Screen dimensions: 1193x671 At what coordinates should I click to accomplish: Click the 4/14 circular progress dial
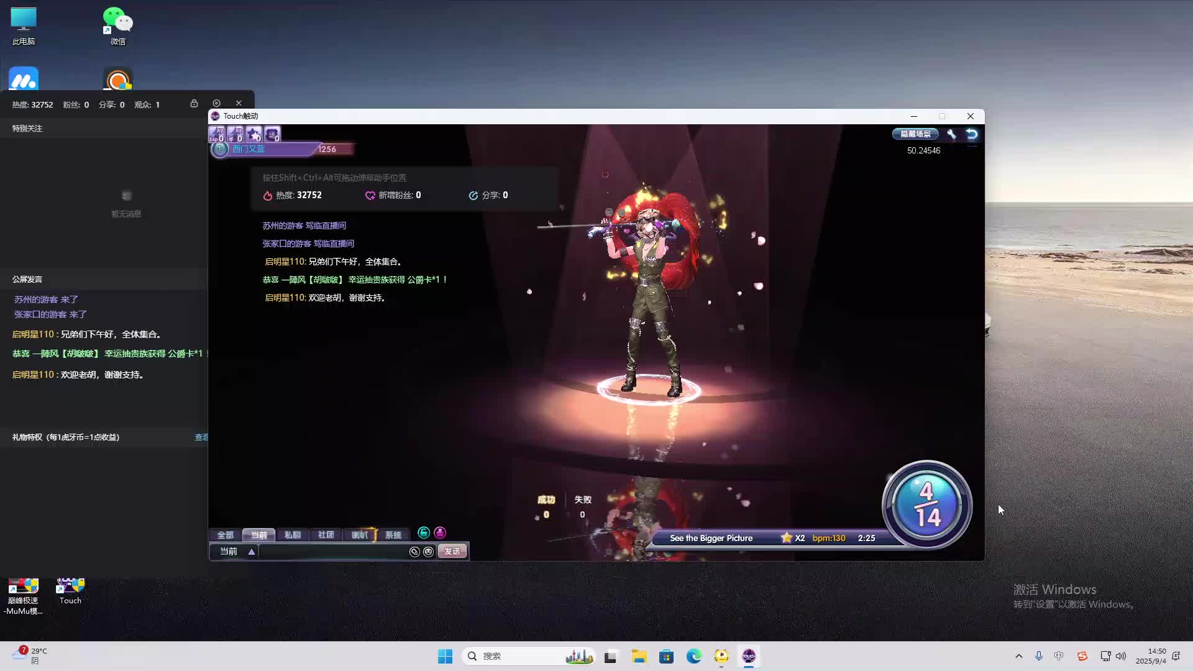pyautogui.click(x=926, y=504)
